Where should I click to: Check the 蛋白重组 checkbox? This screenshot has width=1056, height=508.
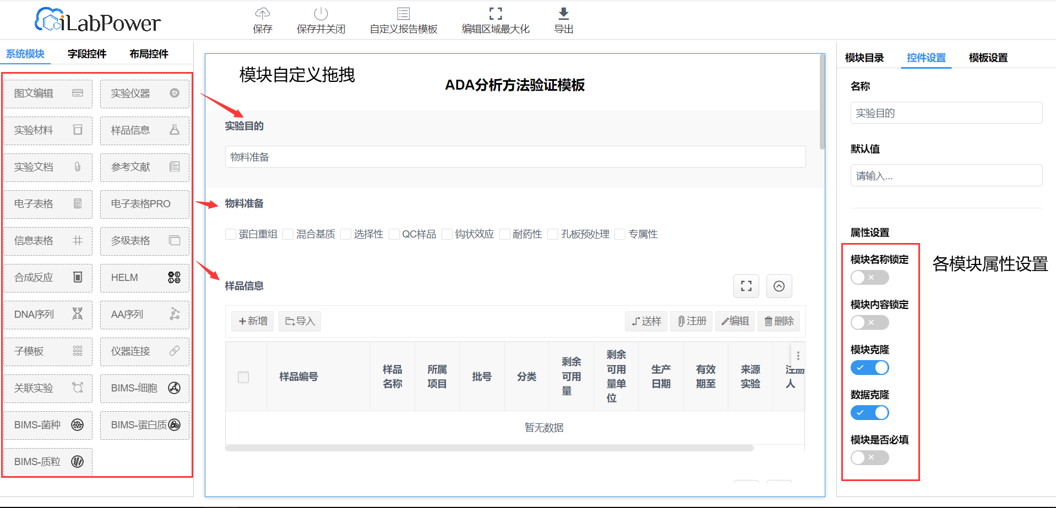tap(231, 234)
